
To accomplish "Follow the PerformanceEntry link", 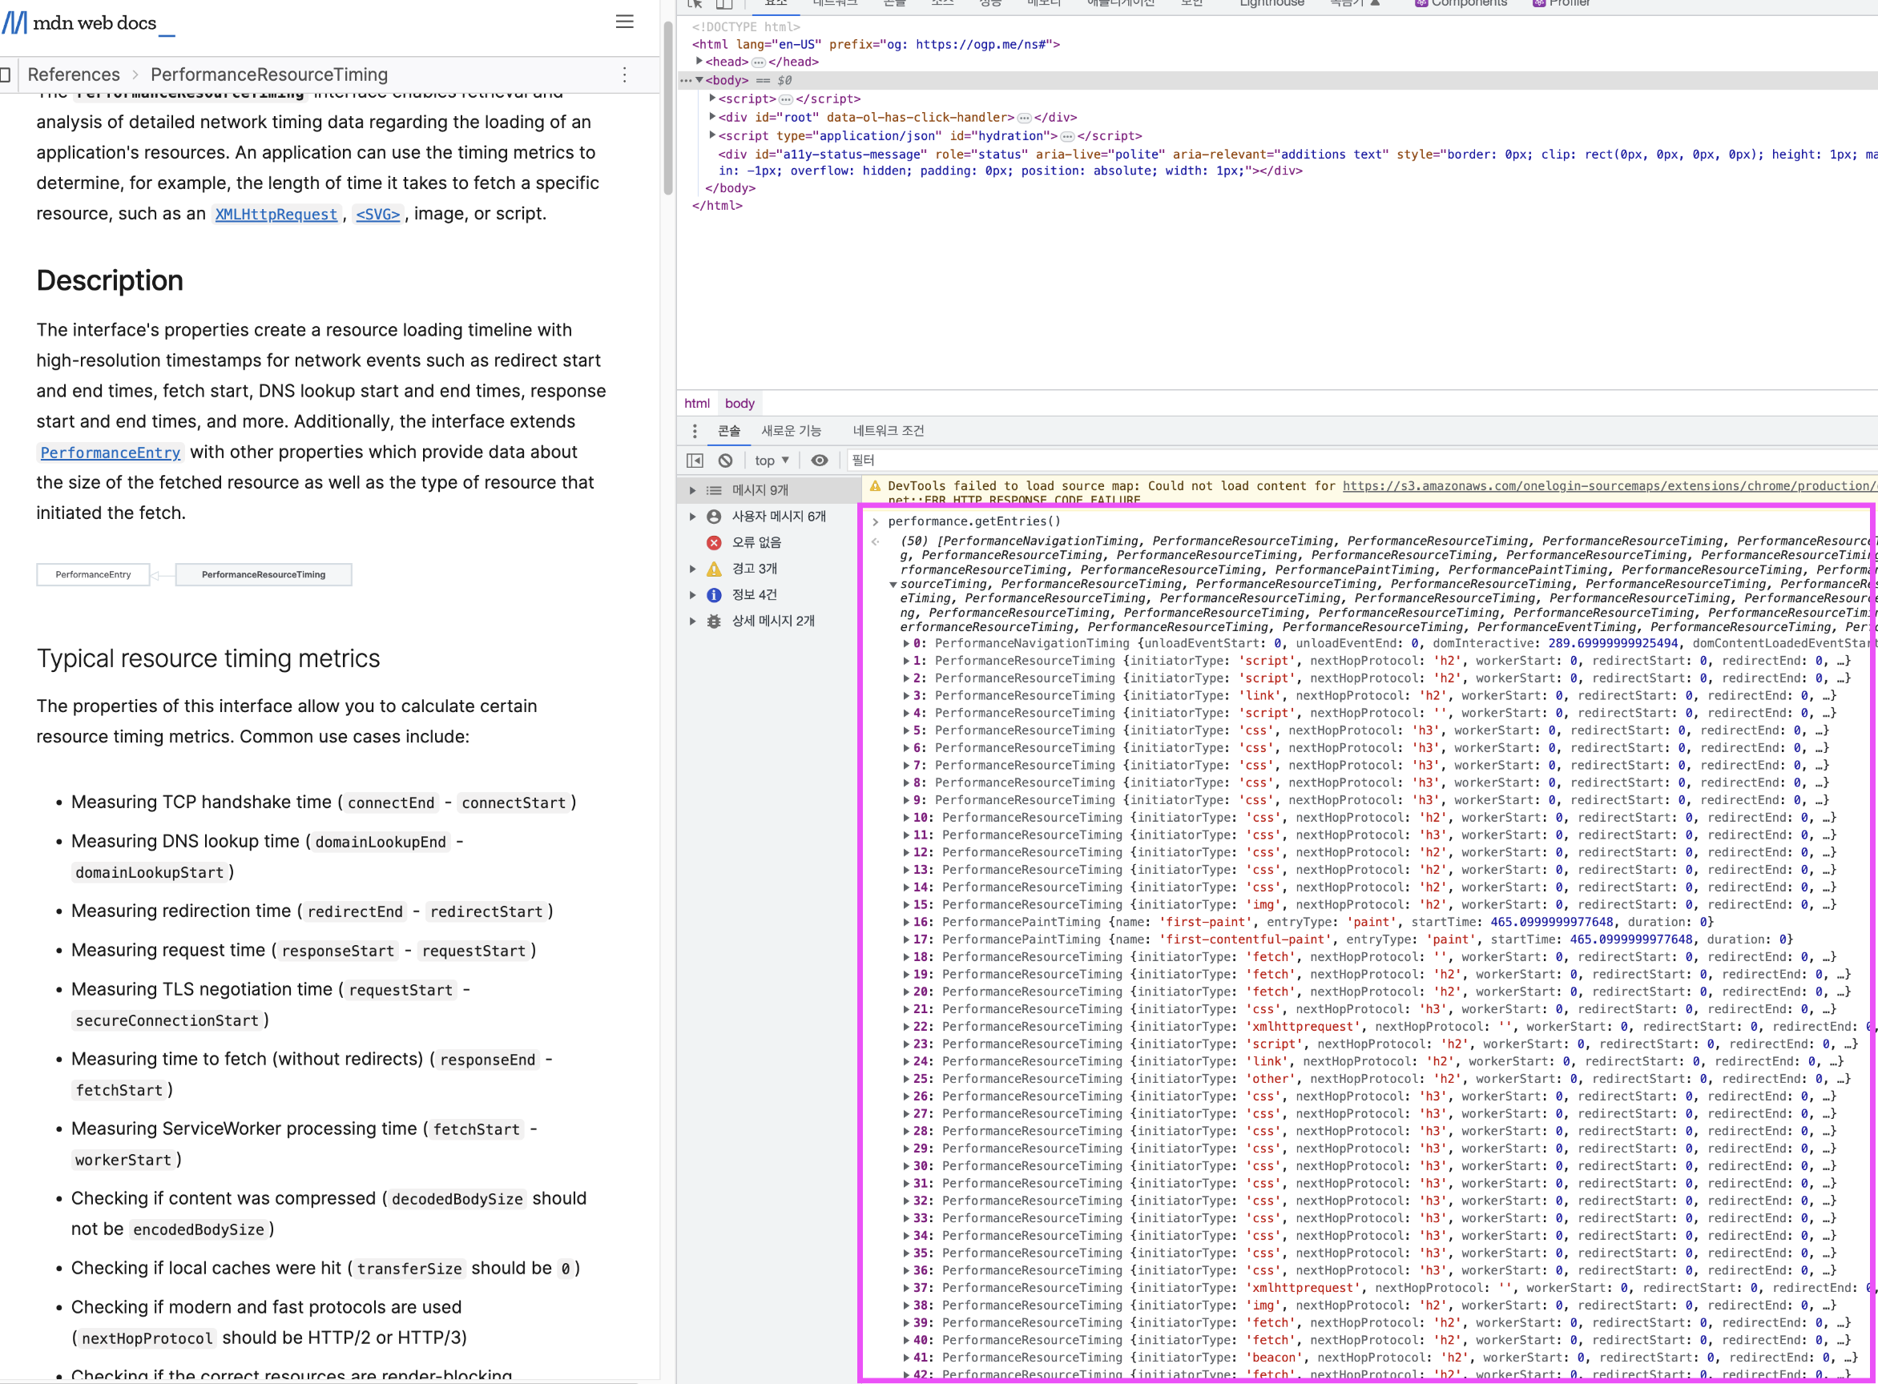I will 110,453.
